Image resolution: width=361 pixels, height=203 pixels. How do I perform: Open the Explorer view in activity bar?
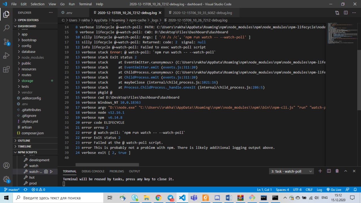6,14
